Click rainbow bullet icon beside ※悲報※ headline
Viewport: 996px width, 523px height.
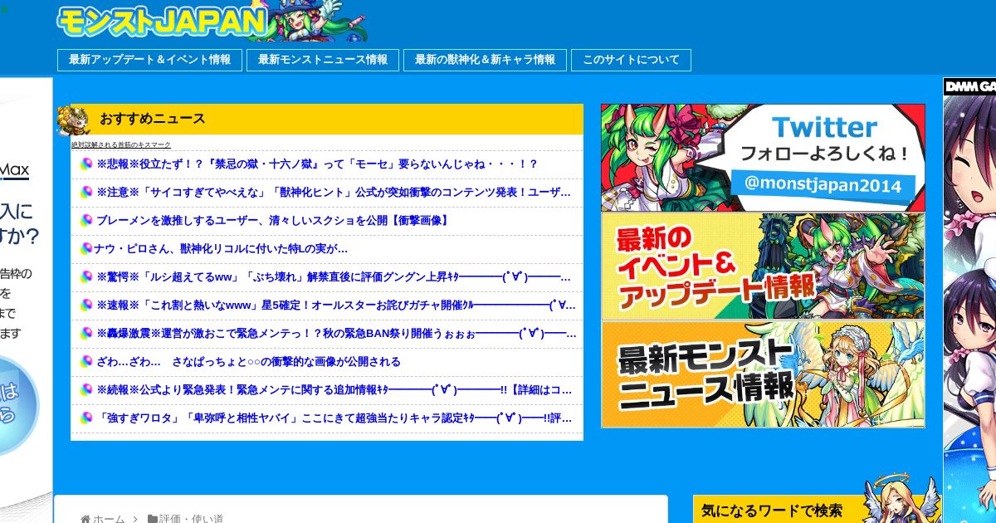click(x=85, y=164)
